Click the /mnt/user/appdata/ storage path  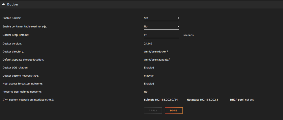tap(157, 60)
